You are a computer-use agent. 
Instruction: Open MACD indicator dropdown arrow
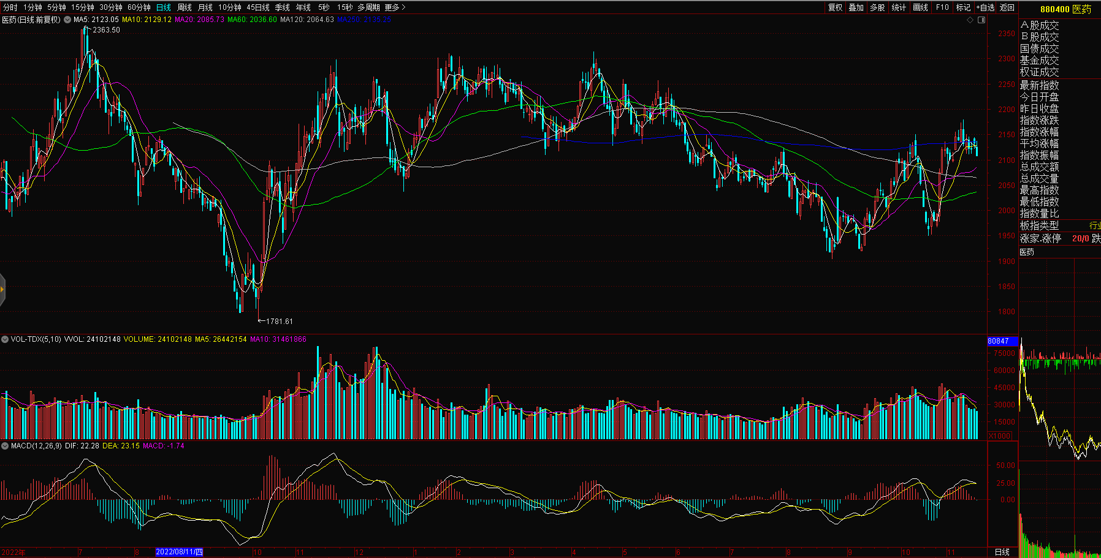(5, 446)
